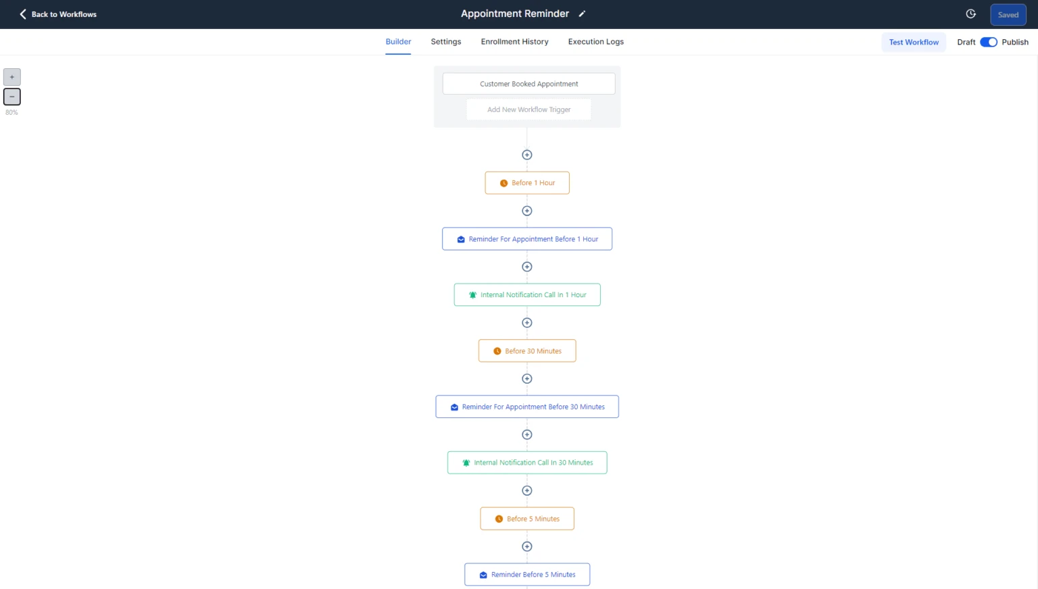1038x589 pixels.
Task: Open version history clock icon
Action: coord(970,14)
